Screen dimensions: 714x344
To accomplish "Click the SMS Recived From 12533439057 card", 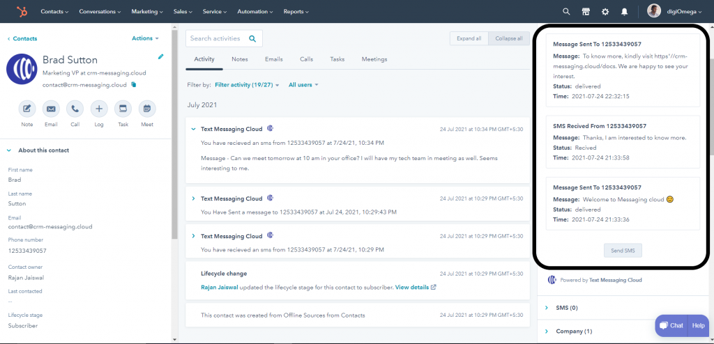I will click(x=623, y=141).
